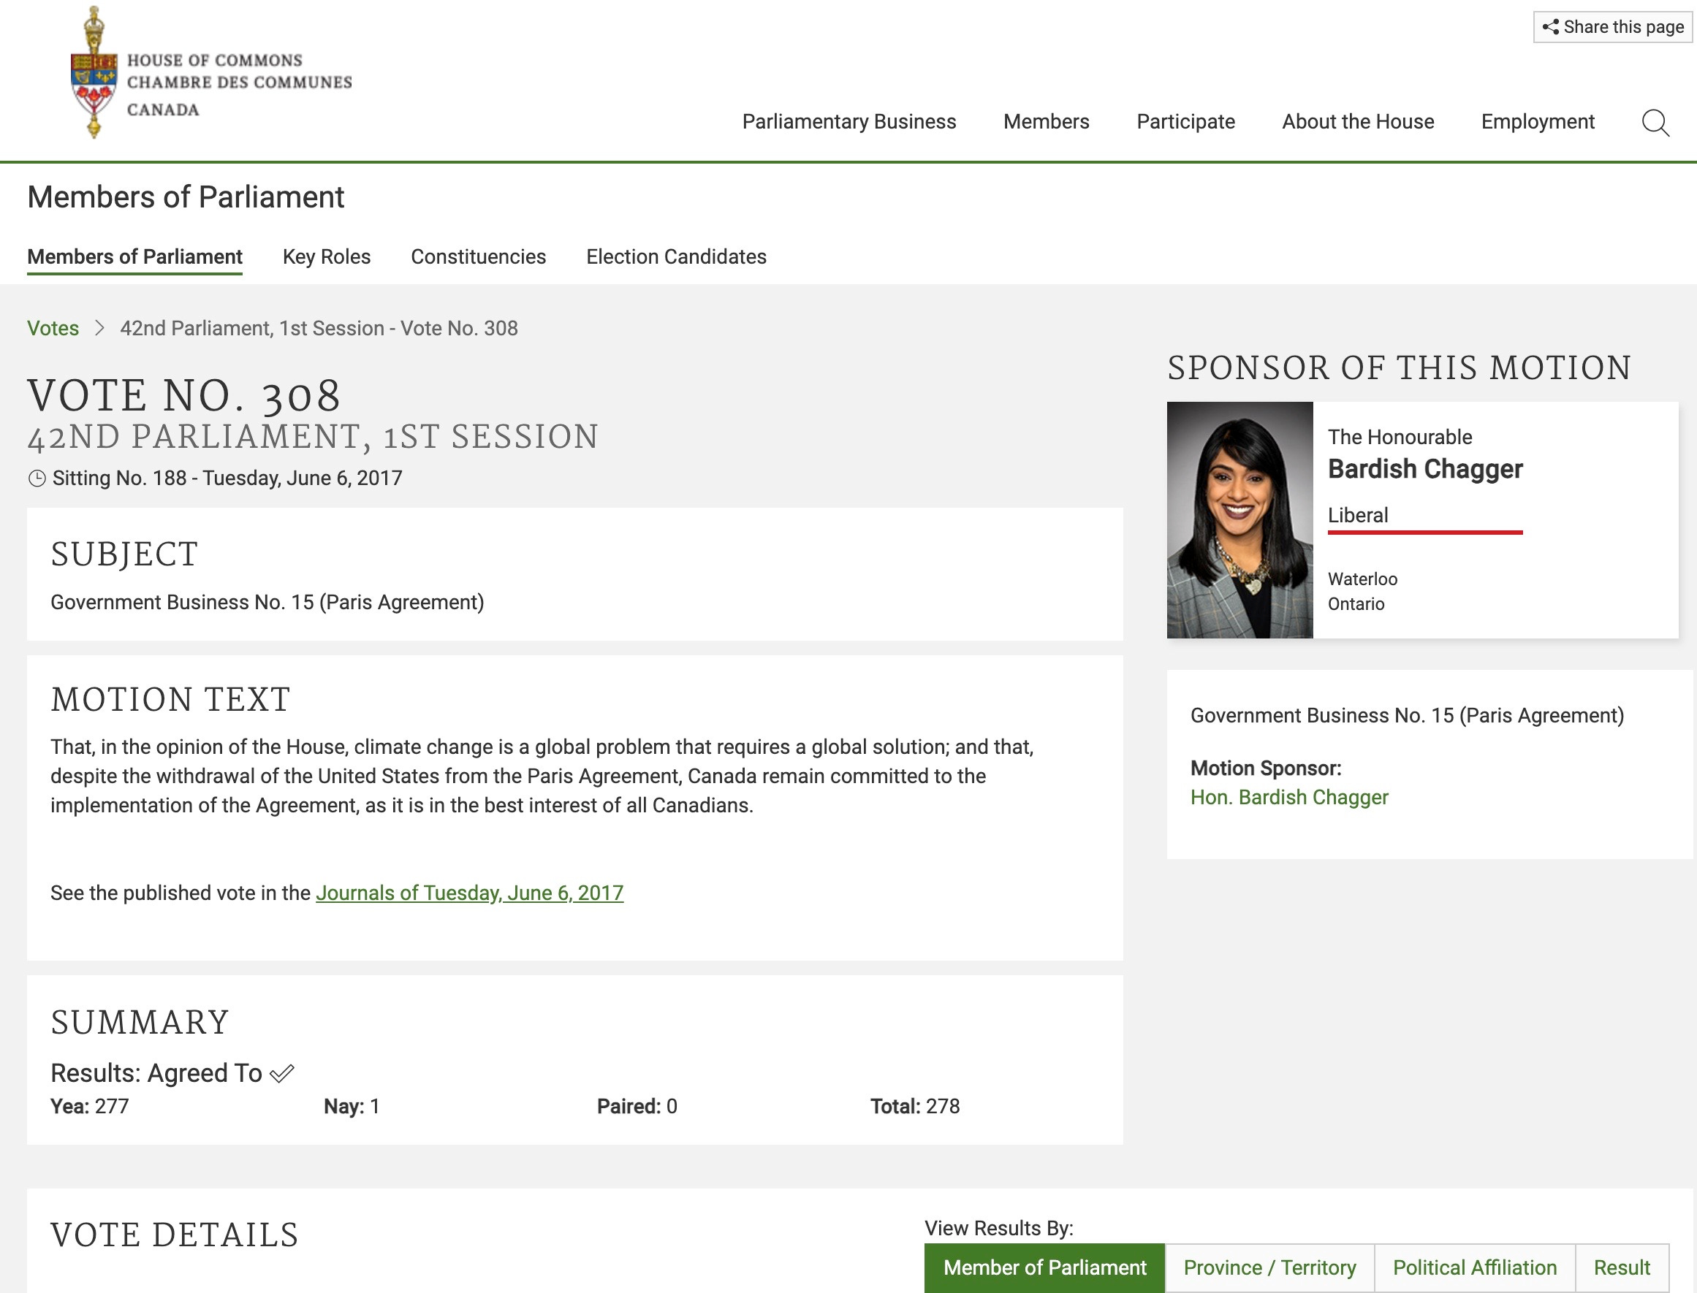Open Journals of Tuesday, June 6, 2017 link

point(470,893)
